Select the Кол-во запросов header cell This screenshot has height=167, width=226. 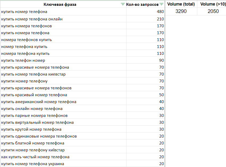[x=142, y=4]
